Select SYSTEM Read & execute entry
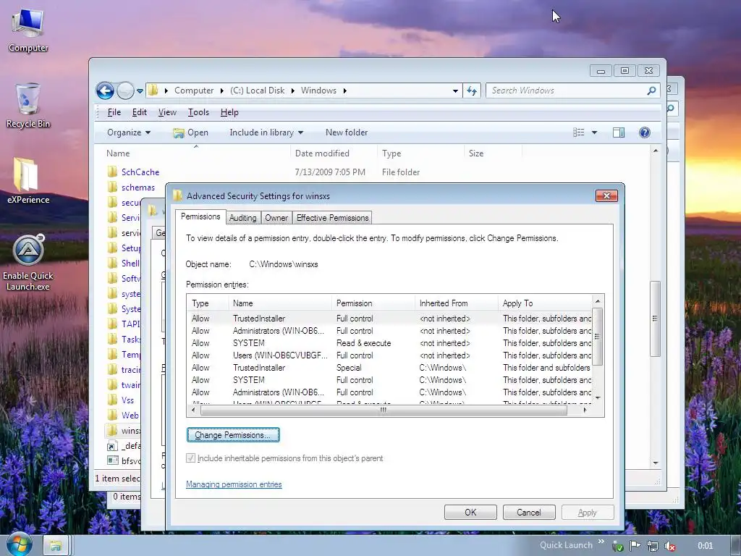Image resolution: width=741 pixels, height=556 pixels. [x=390, y=343]
